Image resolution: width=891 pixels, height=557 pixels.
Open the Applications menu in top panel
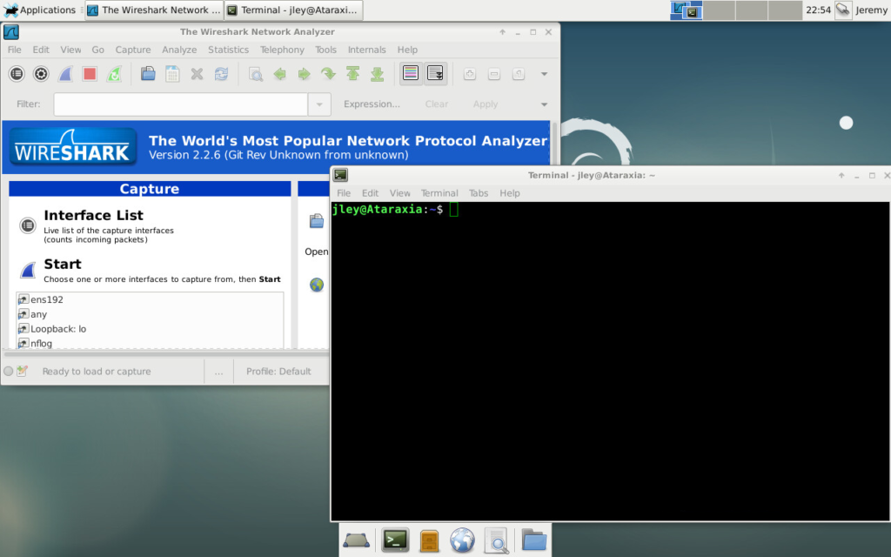(x=40, y=10)
